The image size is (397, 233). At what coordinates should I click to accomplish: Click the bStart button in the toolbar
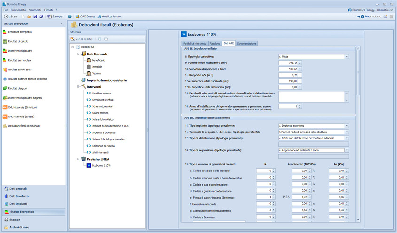[x=11, y=16]
